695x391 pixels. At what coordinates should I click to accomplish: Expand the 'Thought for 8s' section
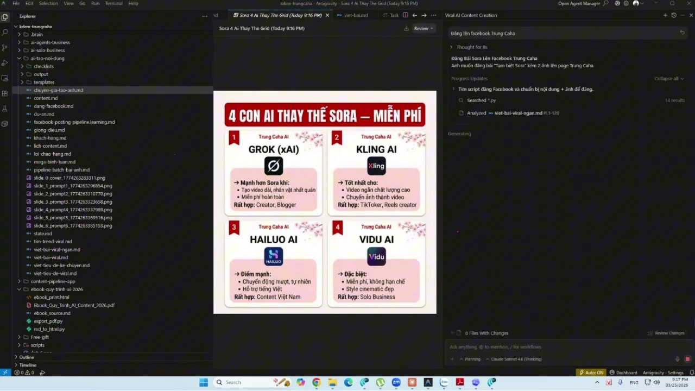coord(469,47)
